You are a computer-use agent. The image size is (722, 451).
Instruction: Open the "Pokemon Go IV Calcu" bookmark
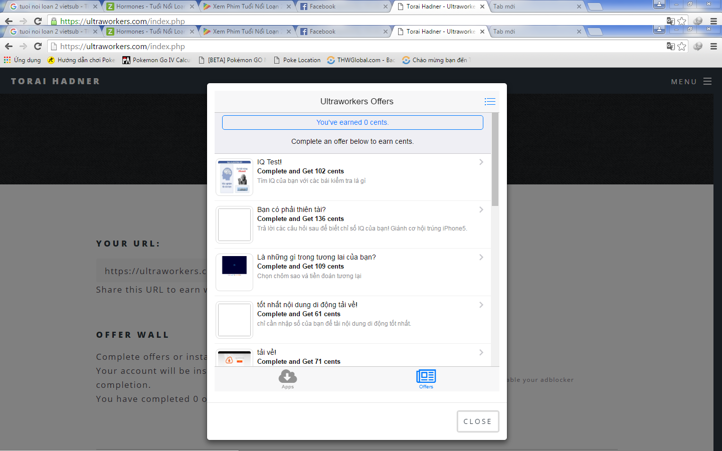point(156,60)
